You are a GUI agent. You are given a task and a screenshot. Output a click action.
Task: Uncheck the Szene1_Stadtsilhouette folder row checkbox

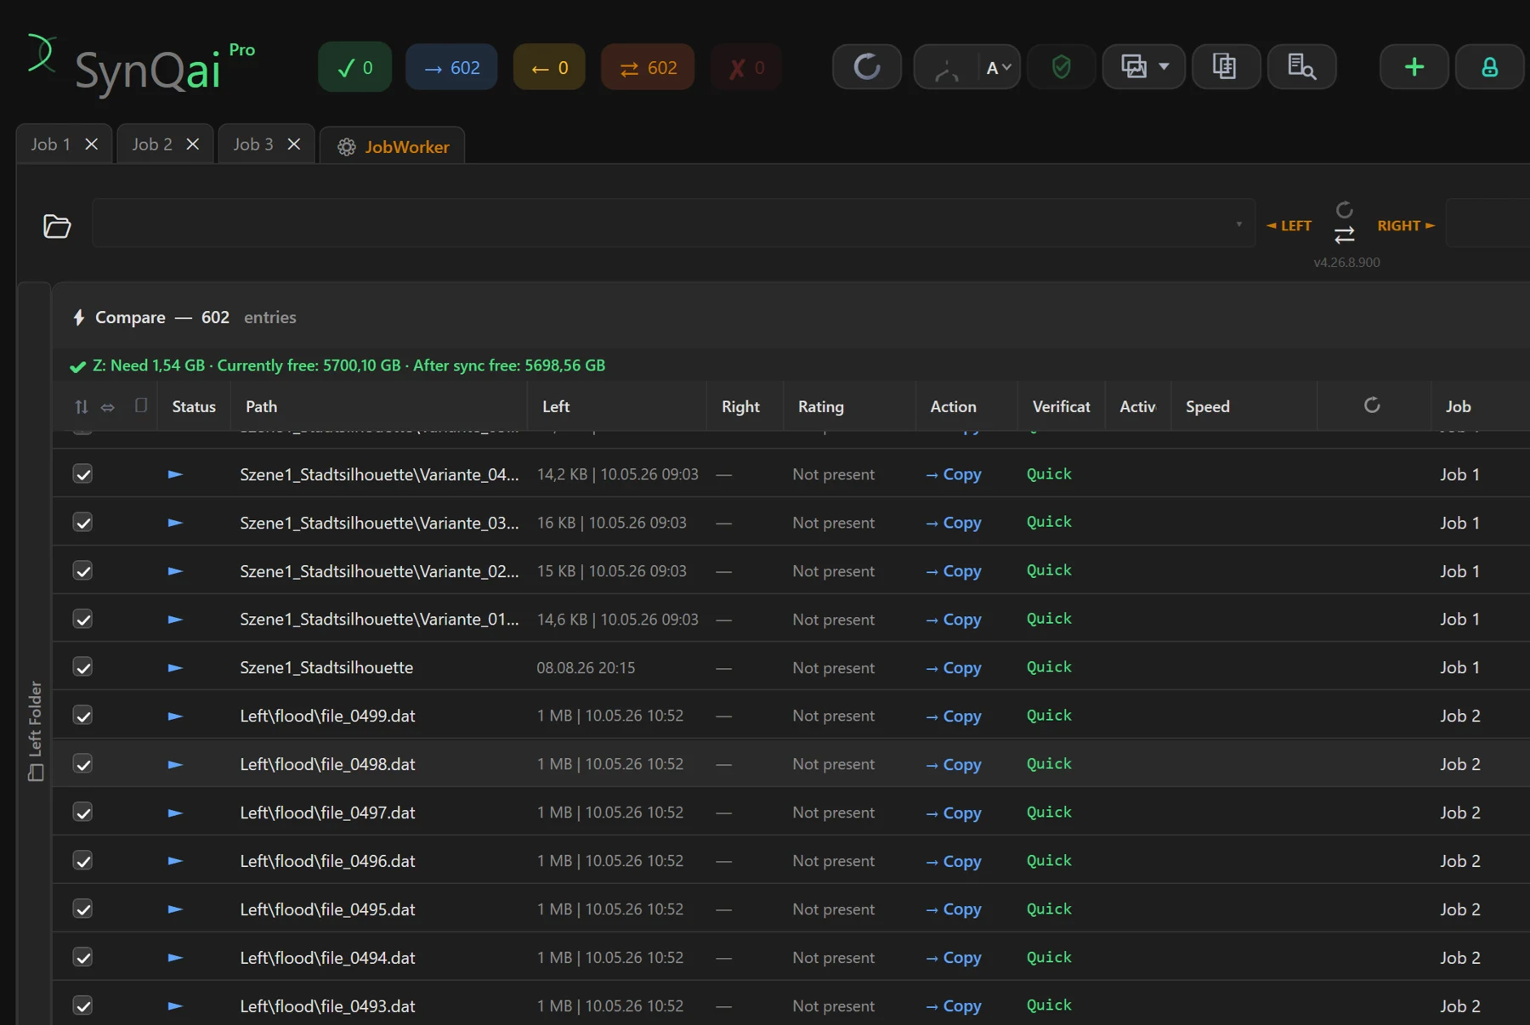(82, 667)
